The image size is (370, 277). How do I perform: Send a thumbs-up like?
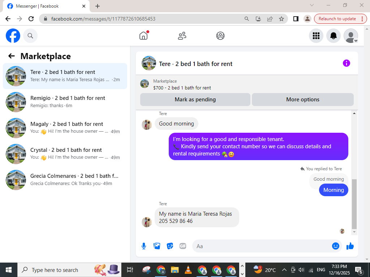click(x=350, y=246)
